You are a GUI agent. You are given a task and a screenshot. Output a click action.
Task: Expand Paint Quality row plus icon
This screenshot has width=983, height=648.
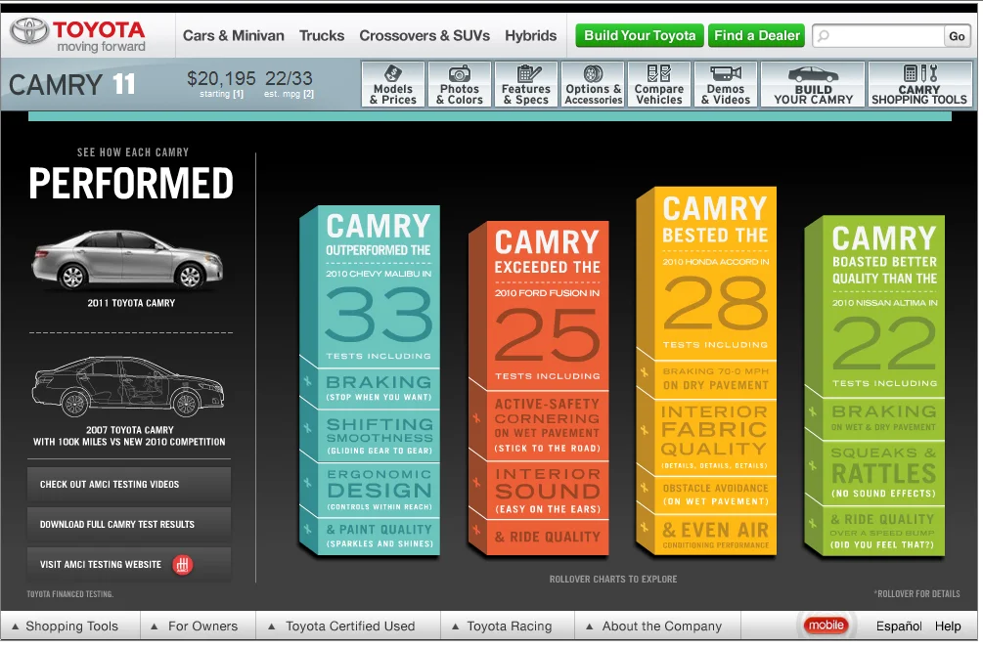pos(307,529)
